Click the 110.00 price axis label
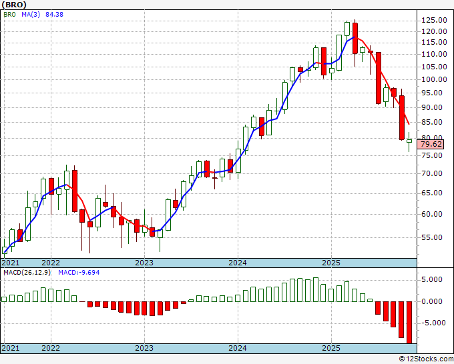Screen dimensions: 454x364 [434, 54]
